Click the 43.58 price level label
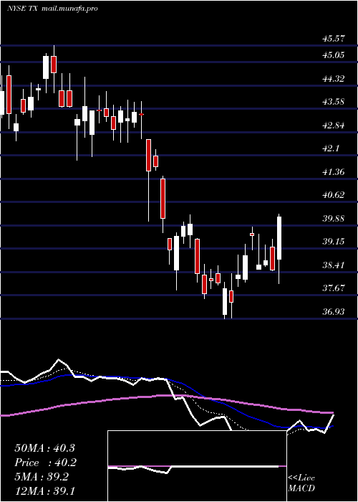 334,102
